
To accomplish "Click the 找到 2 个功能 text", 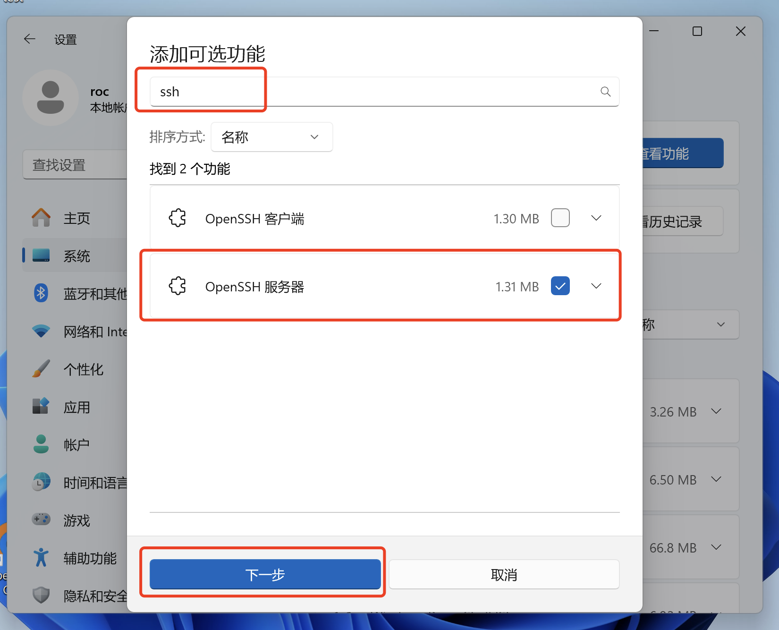I will [x=190, y=169].
